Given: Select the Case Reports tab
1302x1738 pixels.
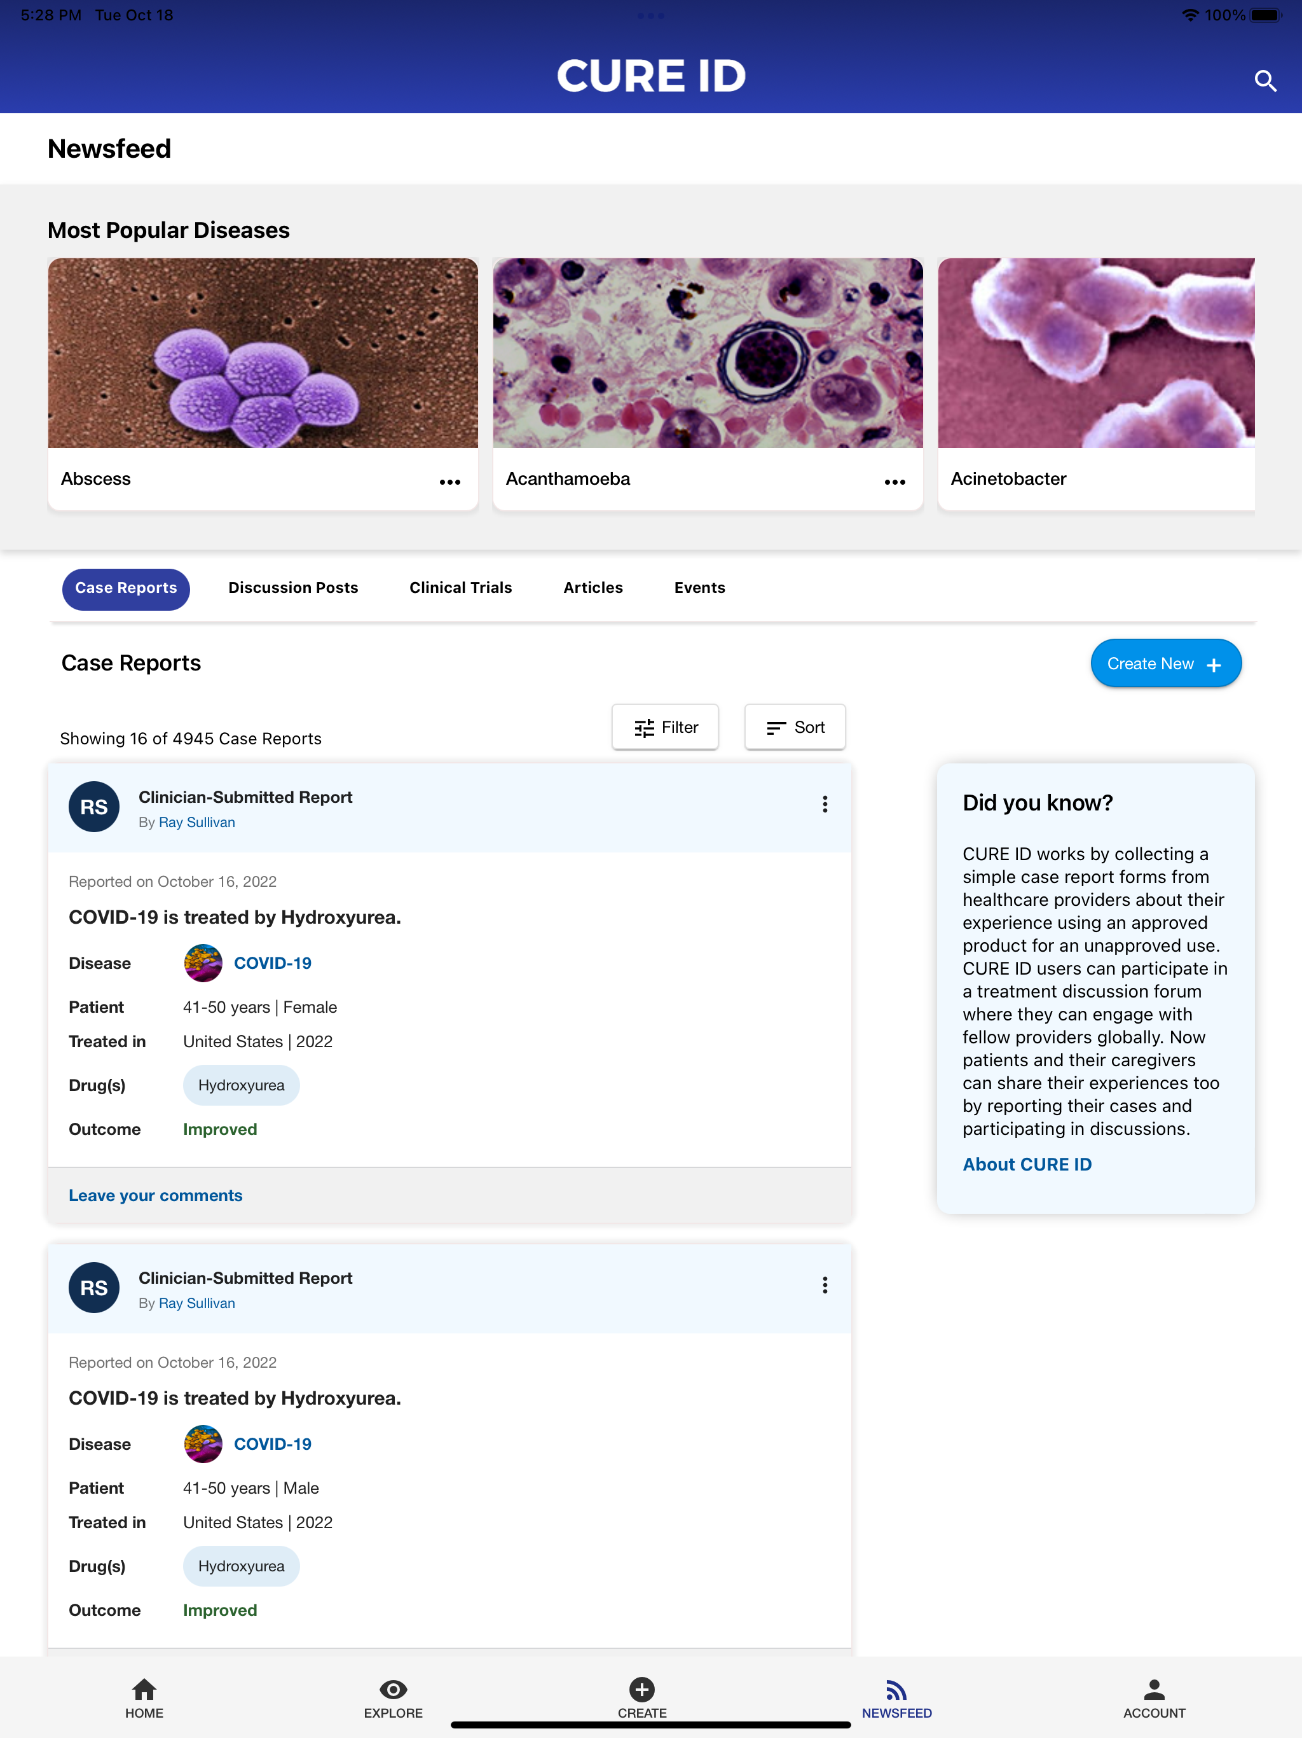Looking at the screenshot, I should 127,588.
